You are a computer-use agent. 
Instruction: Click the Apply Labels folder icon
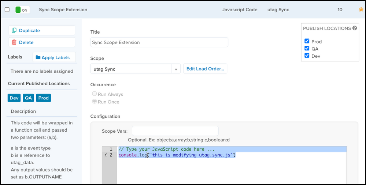pyautogui.click(x=38, y=57)
